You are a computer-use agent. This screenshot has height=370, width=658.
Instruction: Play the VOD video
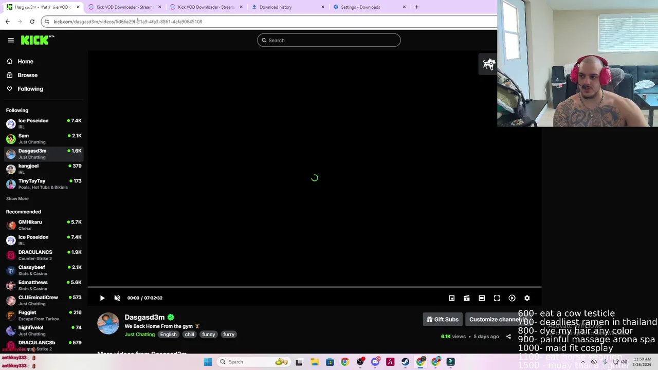coord(102,298)
